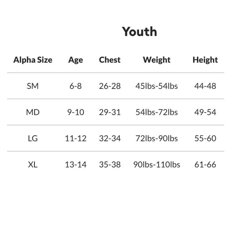Click the SM size cell
Screen dimensions: 241x241
coord(33,86)
